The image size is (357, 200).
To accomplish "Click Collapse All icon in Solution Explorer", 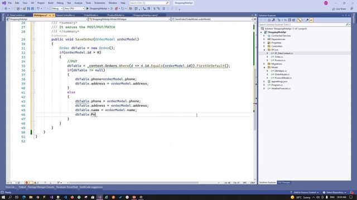I will click(x=290, y=20).
